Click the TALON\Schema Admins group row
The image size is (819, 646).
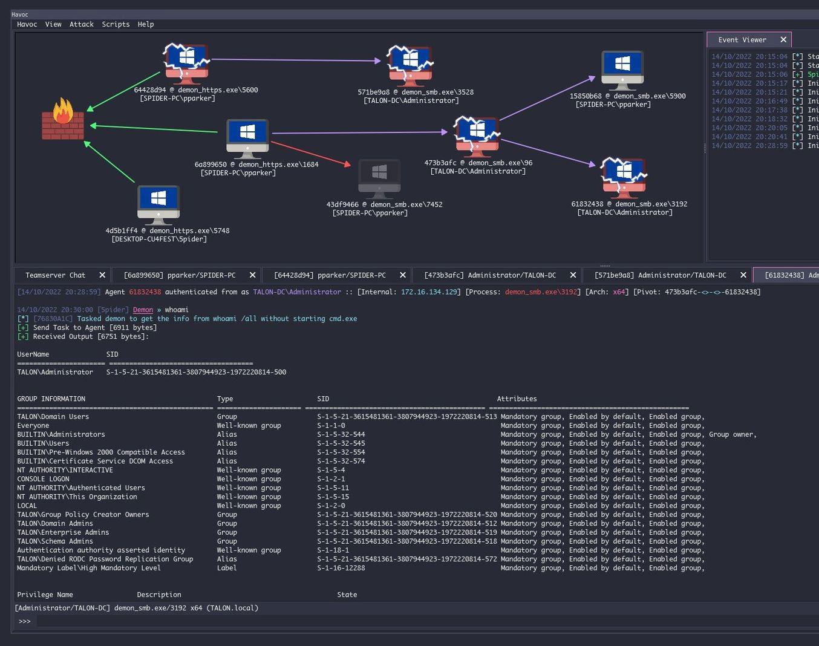click(361, 542)
